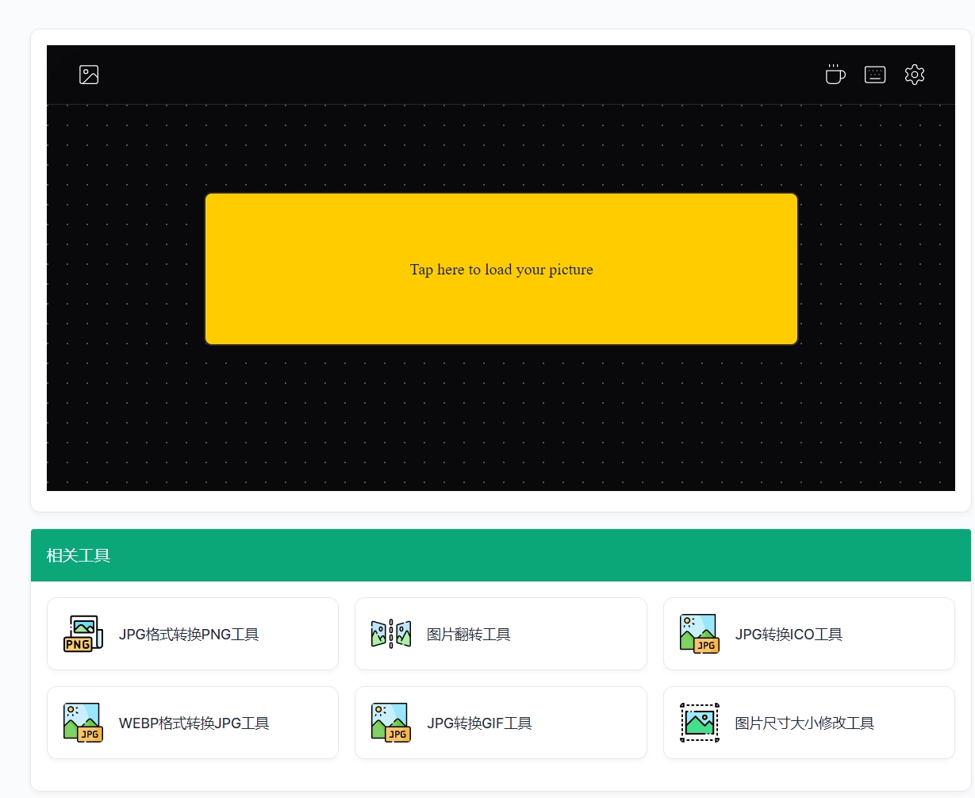The width and height of the screenshot is (975, 798).
Task: Open the 图片尺寸大小修改工具 link
Action: [x=804, y=723]
